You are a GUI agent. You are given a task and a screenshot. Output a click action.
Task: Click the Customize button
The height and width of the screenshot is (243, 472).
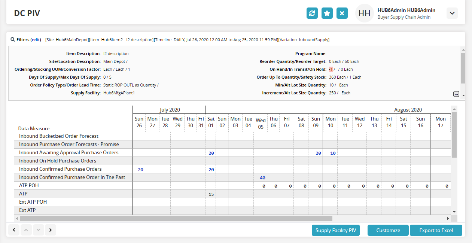click(388, 230)
